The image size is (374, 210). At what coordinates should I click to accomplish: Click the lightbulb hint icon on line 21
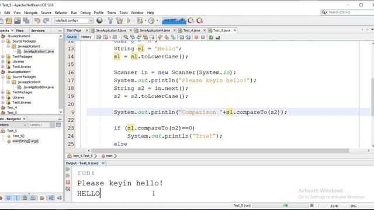pos(72,112)
